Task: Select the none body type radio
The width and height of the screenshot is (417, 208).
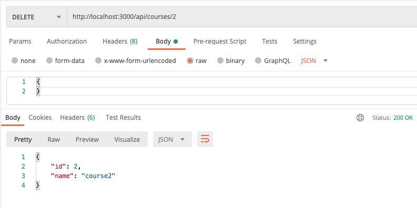Action: [15, 60]
